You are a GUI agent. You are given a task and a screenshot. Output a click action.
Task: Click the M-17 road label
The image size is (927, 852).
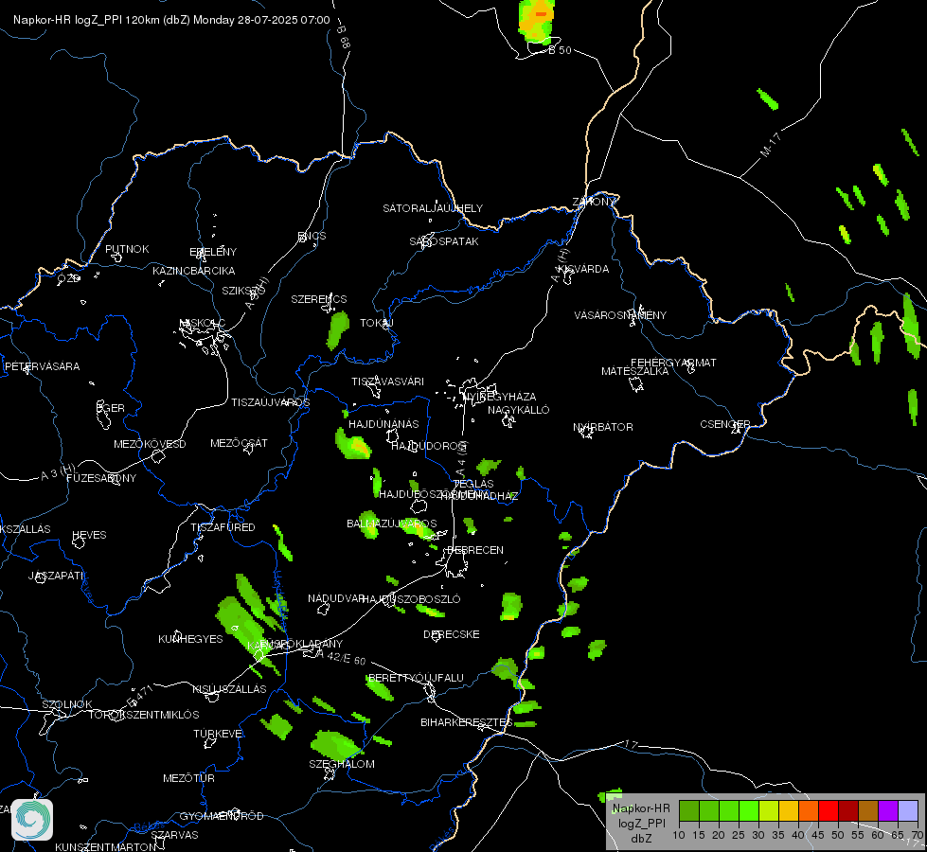pos(770,145)
